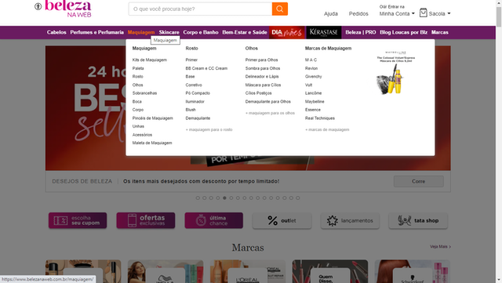Screen dimensions: 502x283
Task: Expand the Sacola dropdown arrow
Action: tap(449, 14)
